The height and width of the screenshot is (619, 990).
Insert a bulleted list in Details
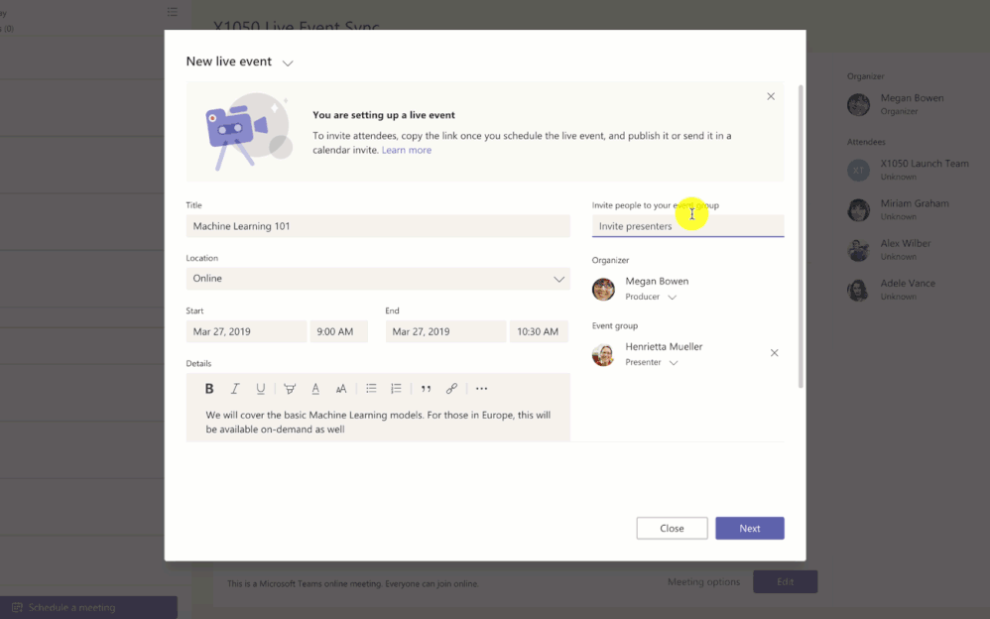(x=370, y=388)
